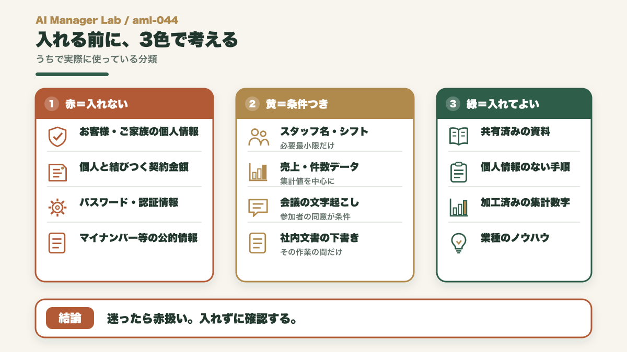Click the contract note icon beside 個人と結びつく契約金額
Image resolution: width=627 pixels, height=352 pixels.
click(57, 172)
